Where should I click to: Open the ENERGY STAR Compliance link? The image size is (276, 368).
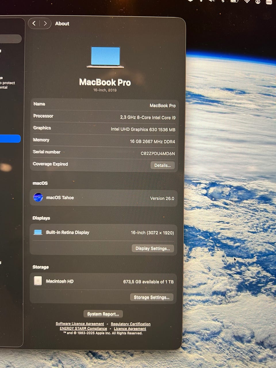click(83, 328)
